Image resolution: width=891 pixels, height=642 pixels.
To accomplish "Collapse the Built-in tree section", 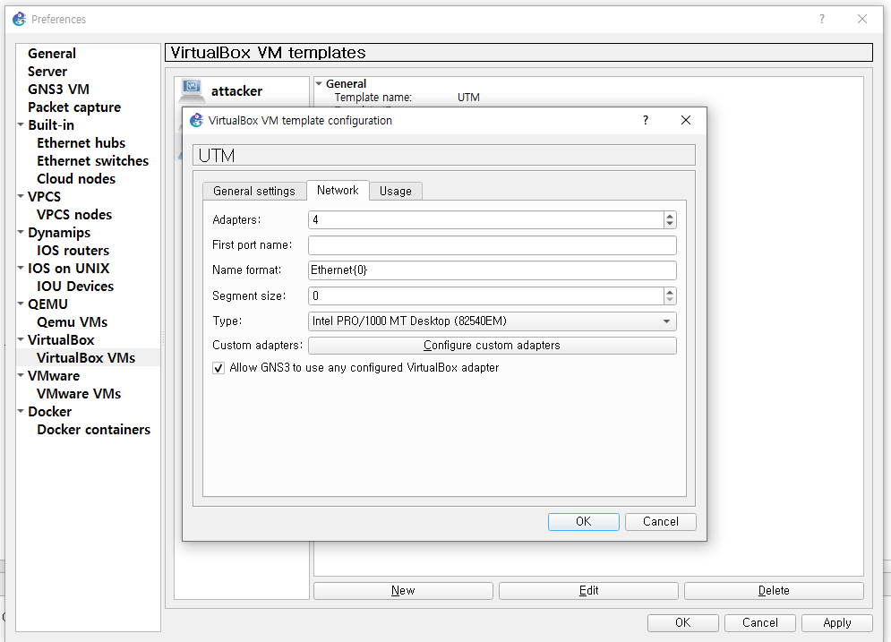I will [x=21, y=124].
